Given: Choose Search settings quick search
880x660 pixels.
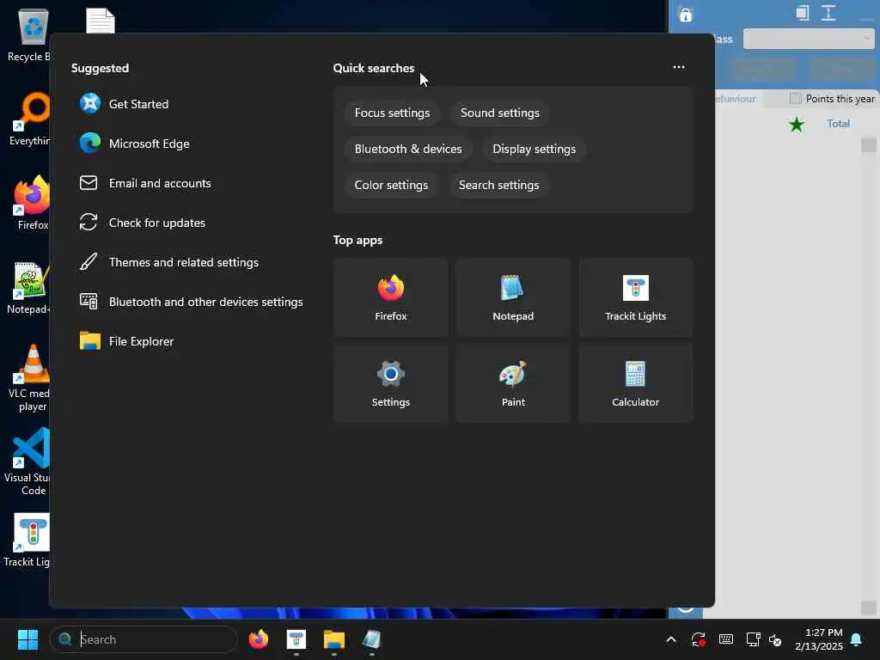Looking at the screenshot, I should point(499,185).
